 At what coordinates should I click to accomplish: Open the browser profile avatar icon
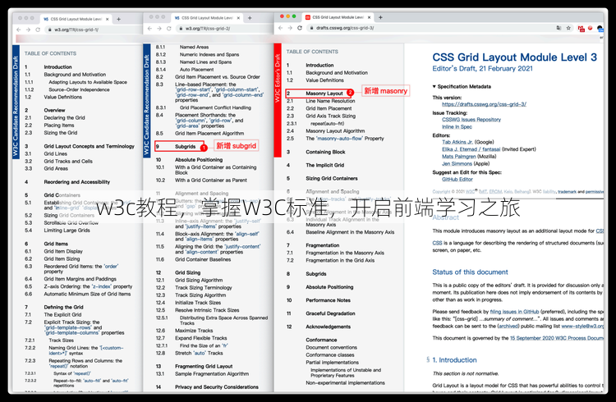pyautogui.click(x=600, y=28)
